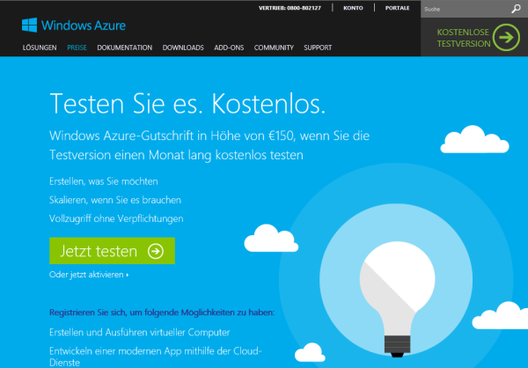Viewport: 528px width, 368px height.
Task: Click Erstellen und Ausführen virtueller Computer text
Action: [139, 333]
